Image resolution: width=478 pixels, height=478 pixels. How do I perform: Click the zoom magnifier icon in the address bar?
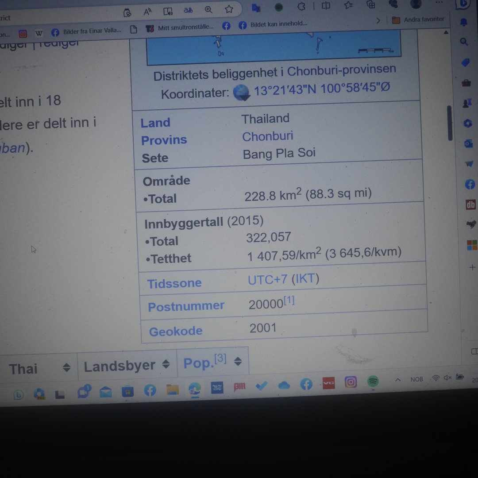click(x=208, y=10)
